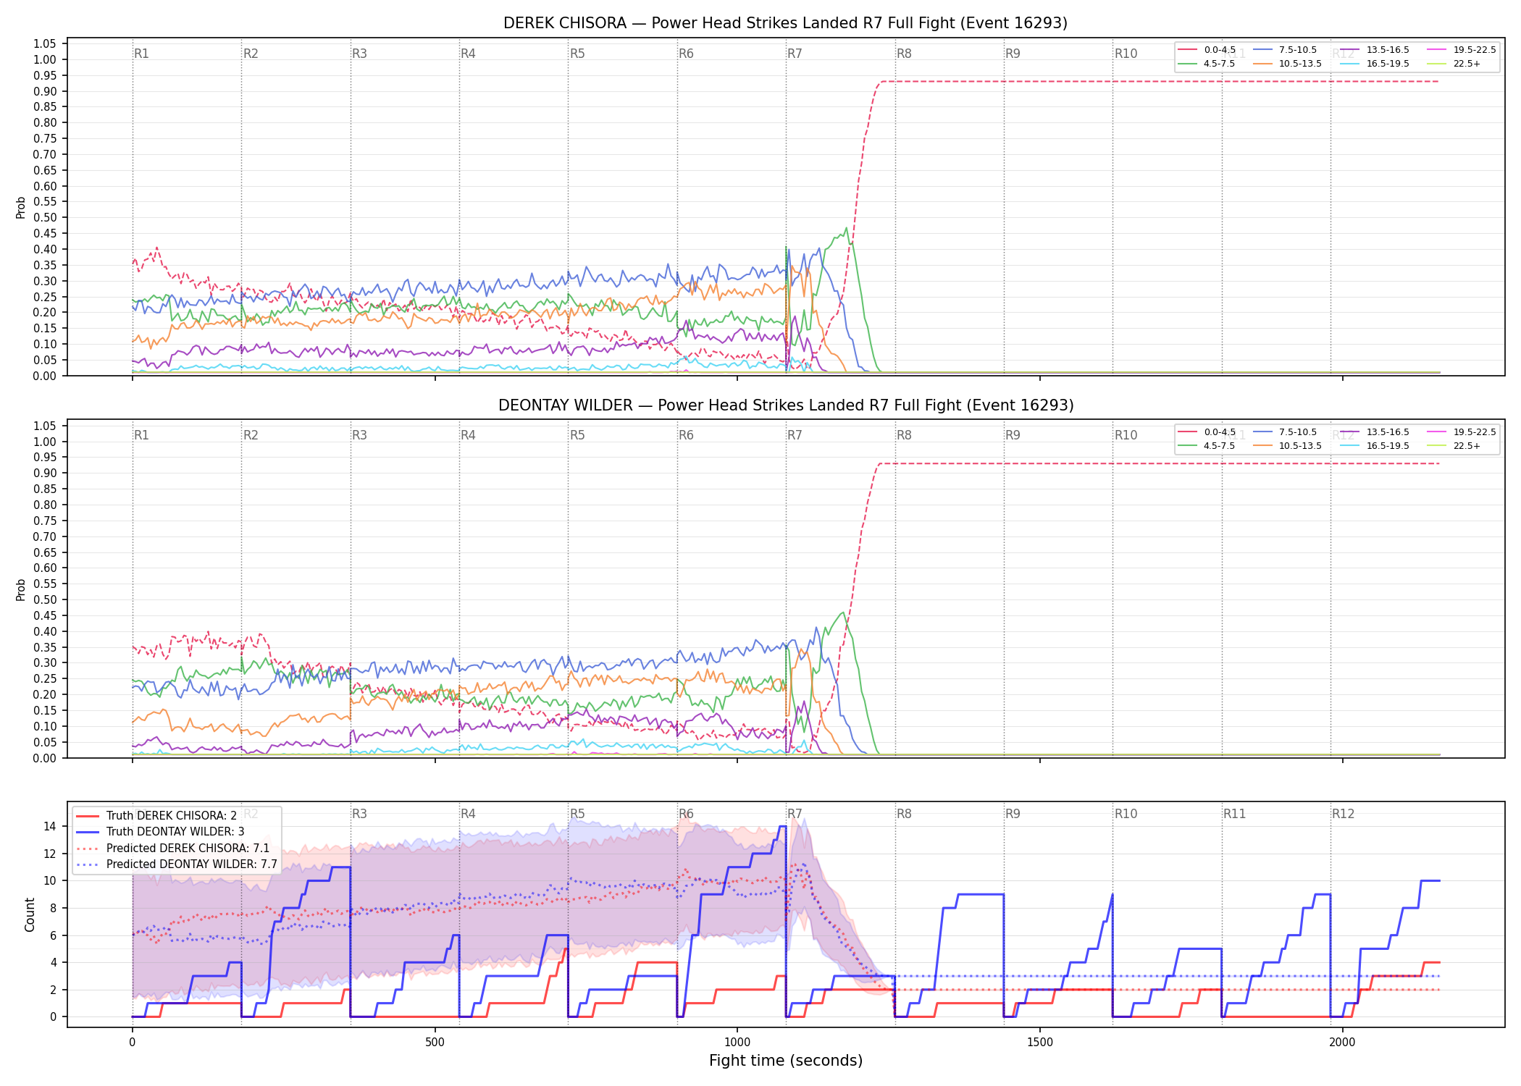Click the 22.5+ legend entry in top chart
This screenshot has width=1521, height=1086.
[x=1454, y=64]
